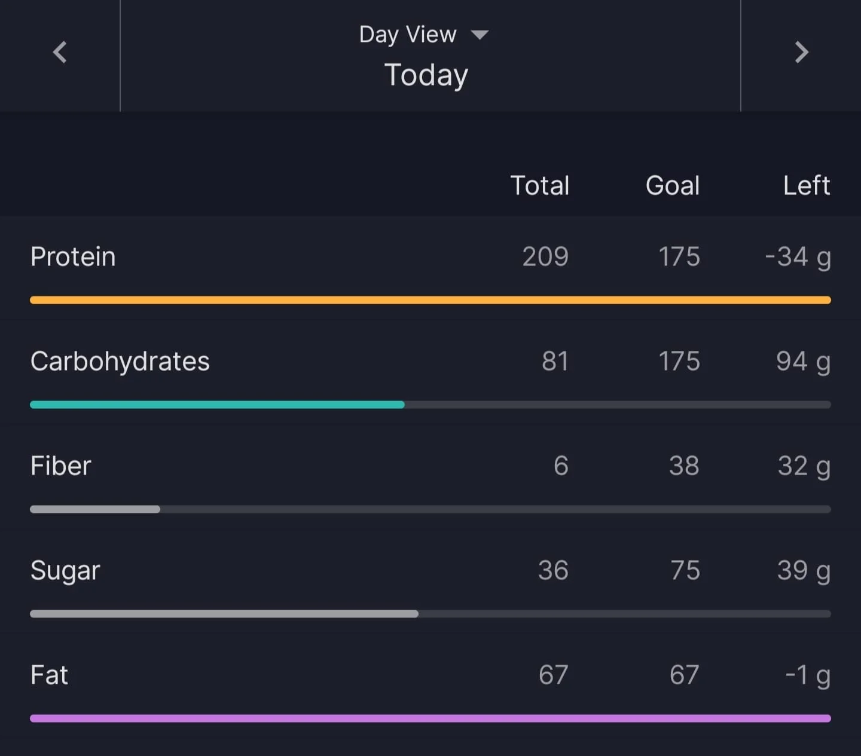This screenshot has height=756, width=861.
Task: Tap the Day View label
Action: [408, 35]
